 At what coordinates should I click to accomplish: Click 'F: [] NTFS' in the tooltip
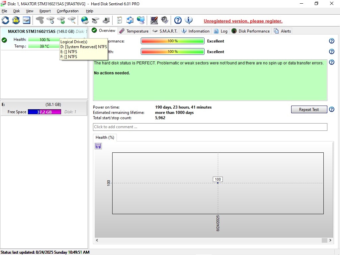point(69,57)
